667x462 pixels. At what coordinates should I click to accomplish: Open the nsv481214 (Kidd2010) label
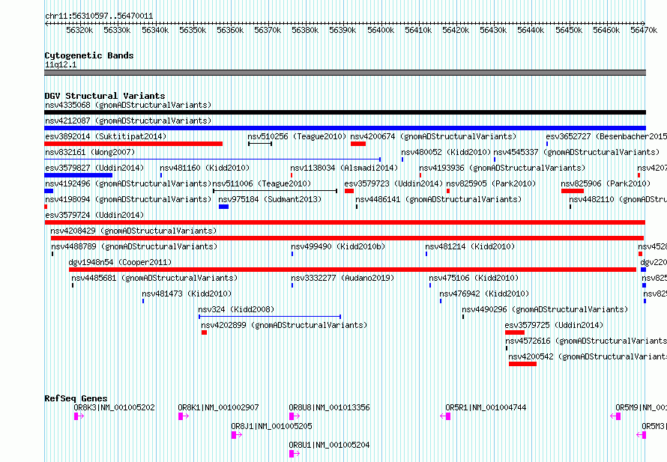click(x=470, y=246)
